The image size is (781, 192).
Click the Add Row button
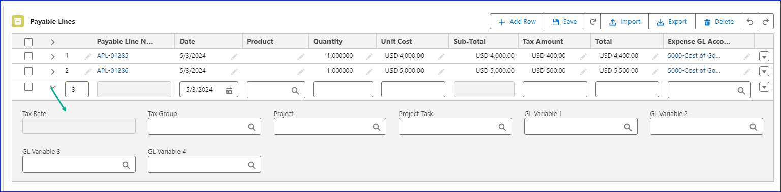click(517, 22)
